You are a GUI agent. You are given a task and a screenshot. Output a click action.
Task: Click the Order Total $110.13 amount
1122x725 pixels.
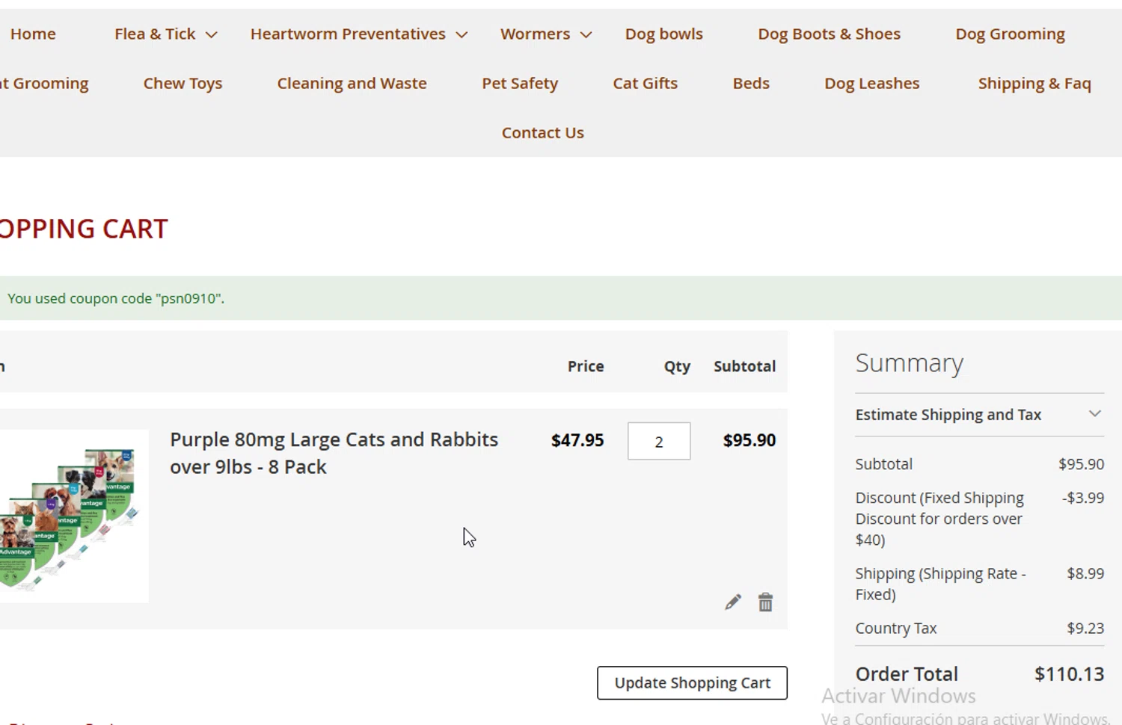1069,673
